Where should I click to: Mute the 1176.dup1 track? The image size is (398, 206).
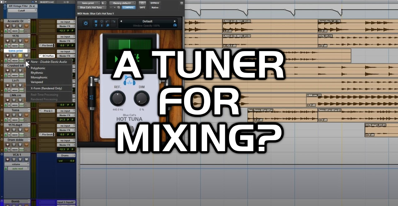coord(26,130)
